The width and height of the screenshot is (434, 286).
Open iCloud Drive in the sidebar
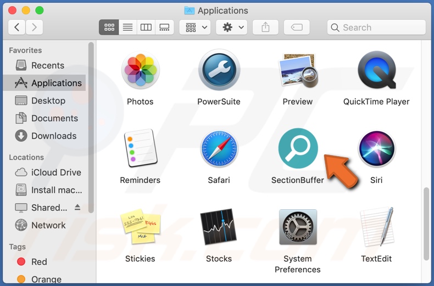(44, 172)
